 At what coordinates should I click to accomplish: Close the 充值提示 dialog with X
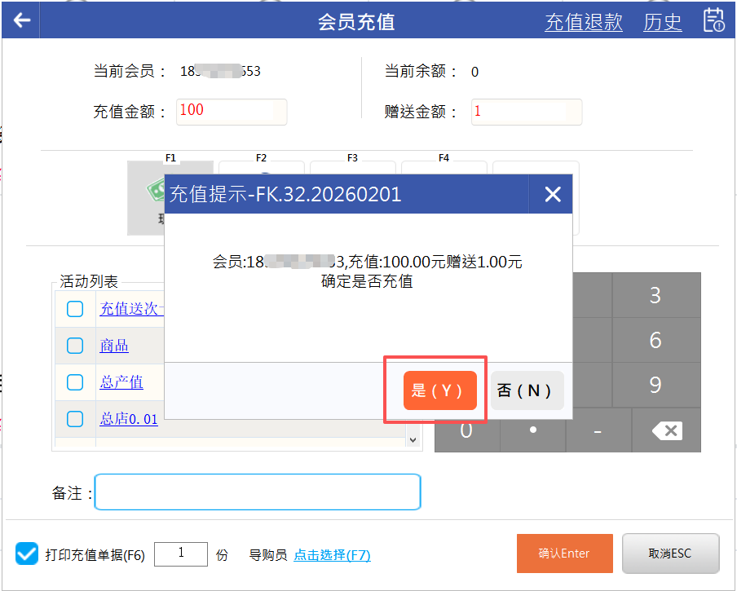pos(552,194)
